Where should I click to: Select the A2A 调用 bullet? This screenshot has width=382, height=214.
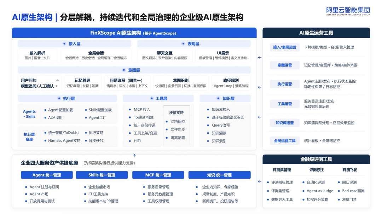[54, 117]
